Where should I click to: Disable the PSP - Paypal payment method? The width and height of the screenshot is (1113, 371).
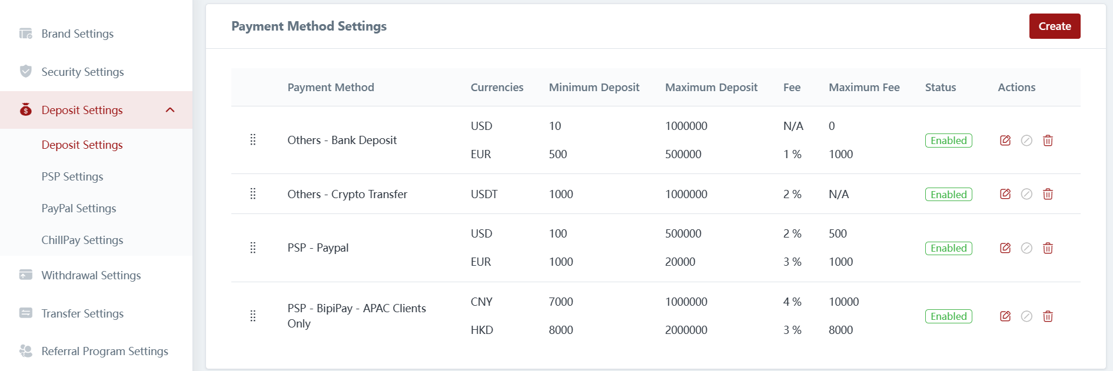(x=1026, y=248)
